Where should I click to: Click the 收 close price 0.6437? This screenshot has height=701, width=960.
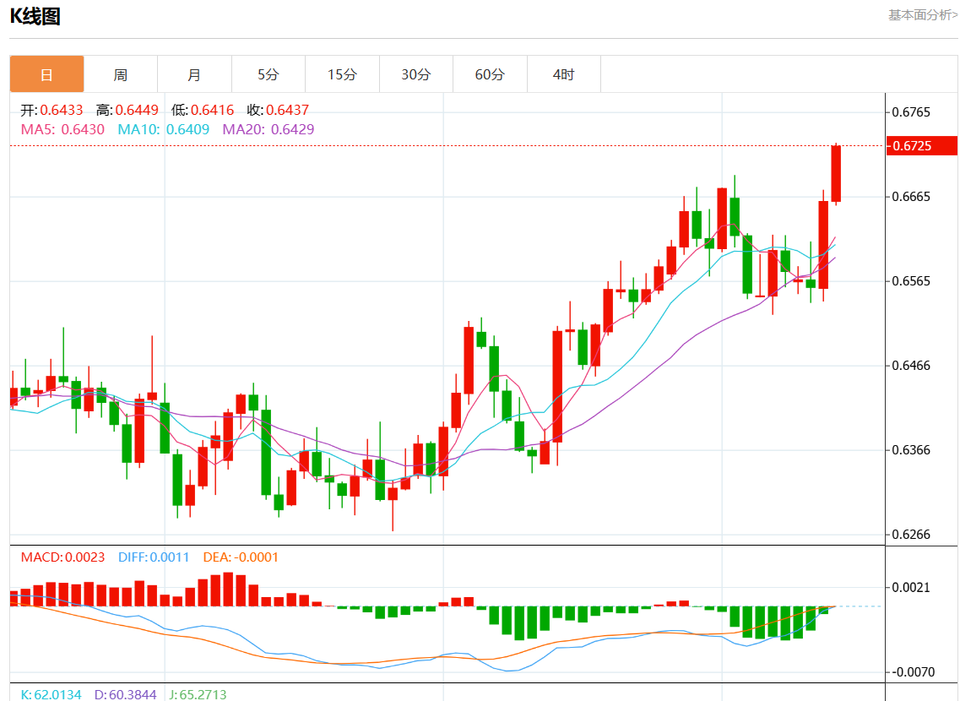click(x=278, y=110)
